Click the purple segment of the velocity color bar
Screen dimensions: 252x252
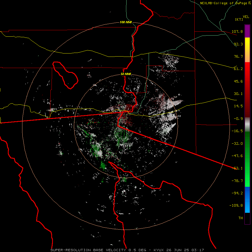click(247, 31)
